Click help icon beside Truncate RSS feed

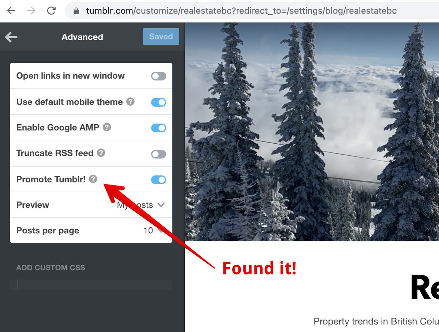[101, 153]
